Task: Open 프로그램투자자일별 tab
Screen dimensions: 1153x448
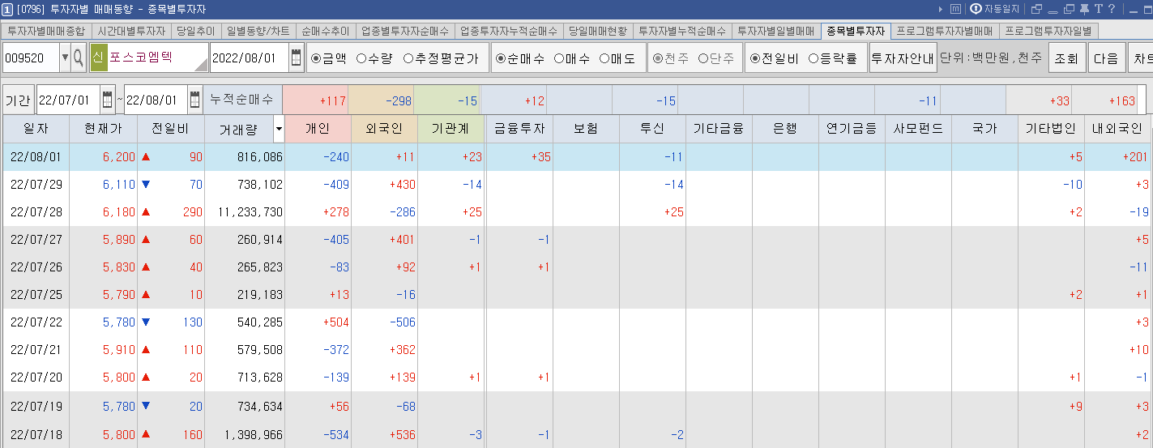Action: tap(1048, 32)
